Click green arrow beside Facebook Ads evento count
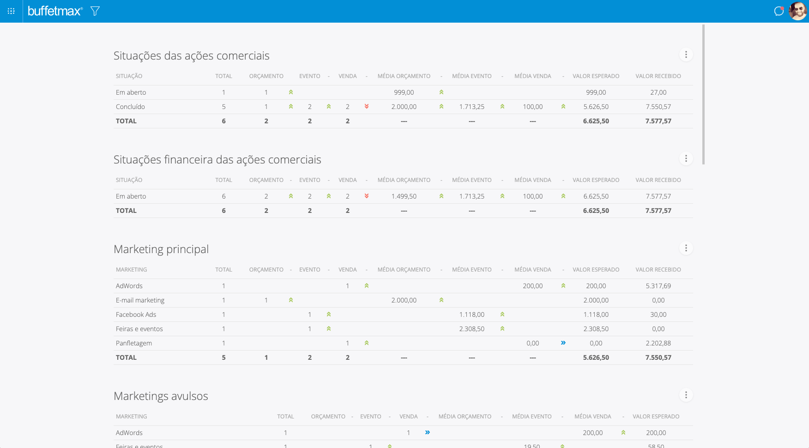Screen dimensions: 809x448 (329, 315)
